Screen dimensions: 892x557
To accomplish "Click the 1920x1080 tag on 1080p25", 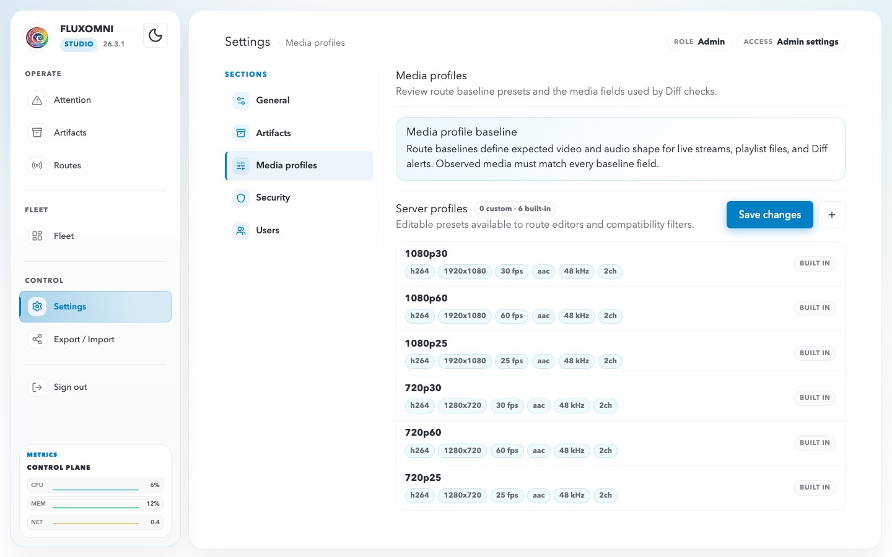I will (465, 361).
